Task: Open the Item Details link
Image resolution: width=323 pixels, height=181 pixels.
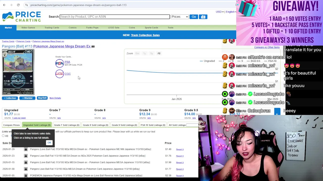Action: (x=55, y=98)
